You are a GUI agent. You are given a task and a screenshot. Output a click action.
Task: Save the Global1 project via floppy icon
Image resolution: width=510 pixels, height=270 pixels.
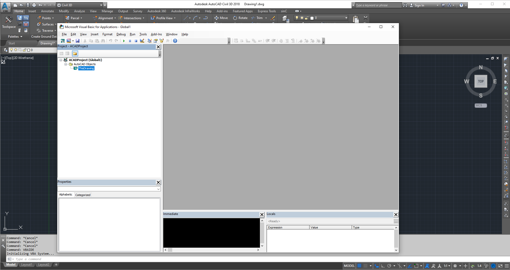click(78, 41)
